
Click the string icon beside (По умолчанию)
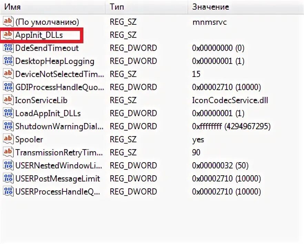click(x=8, y=22)
